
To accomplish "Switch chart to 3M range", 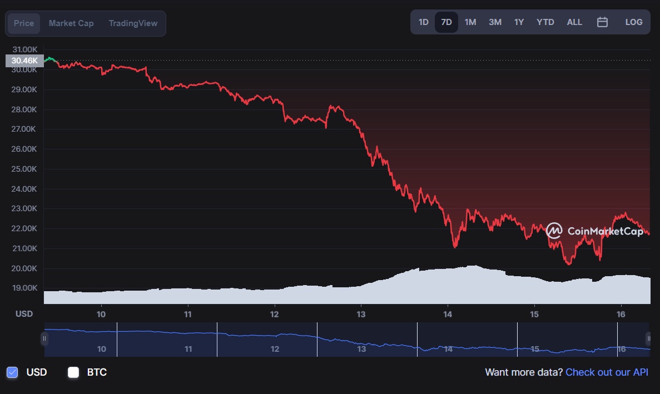I will click(x=495, y=22).
